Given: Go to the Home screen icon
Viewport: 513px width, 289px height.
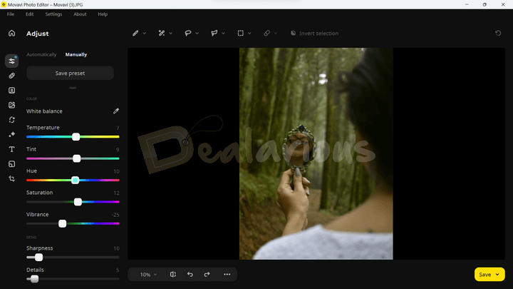Looking at the screenshot, I should (12, 33).
